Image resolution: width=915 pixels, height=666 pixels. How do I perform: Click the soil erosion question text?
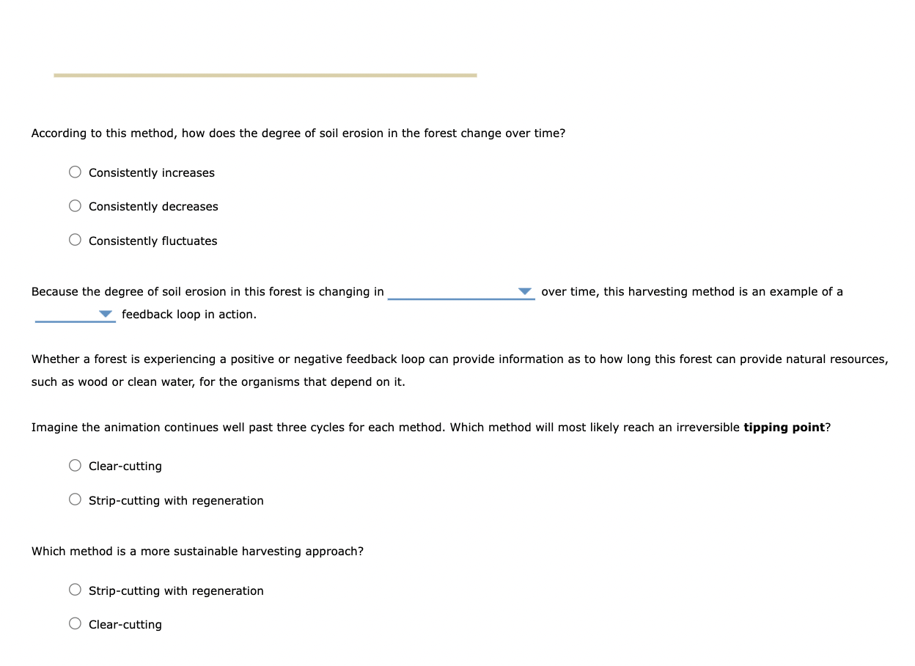coord(298,133)
